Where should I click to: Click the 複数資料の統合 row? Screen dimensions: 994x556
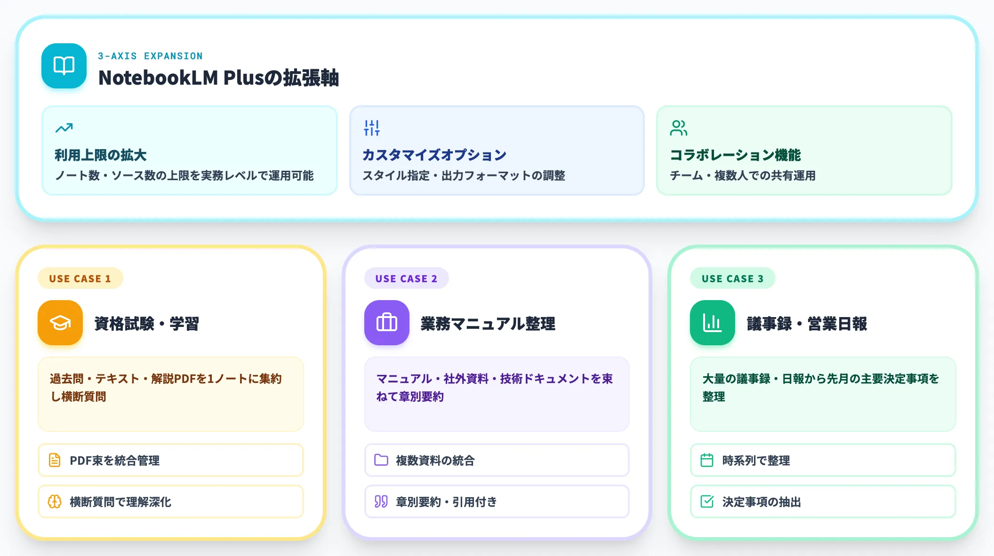pyautogui.click(x=497, y=460)
